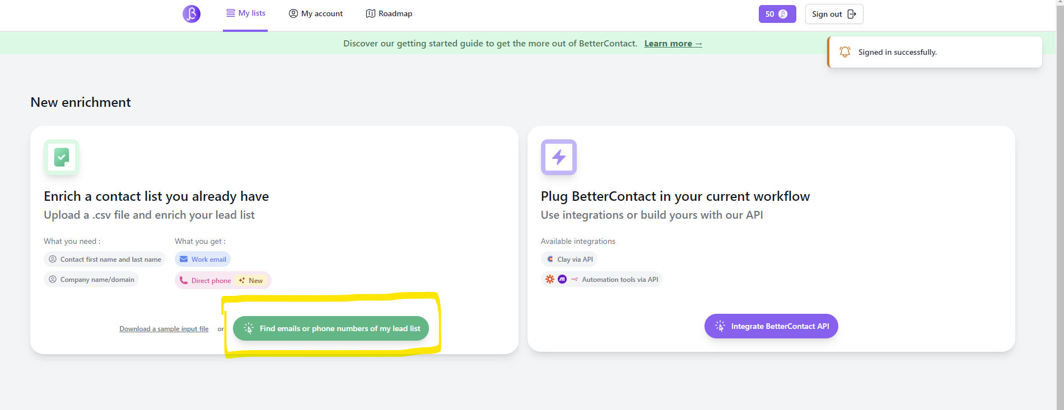
Task: Click the Clay logo icon
Action: (550, 260)
